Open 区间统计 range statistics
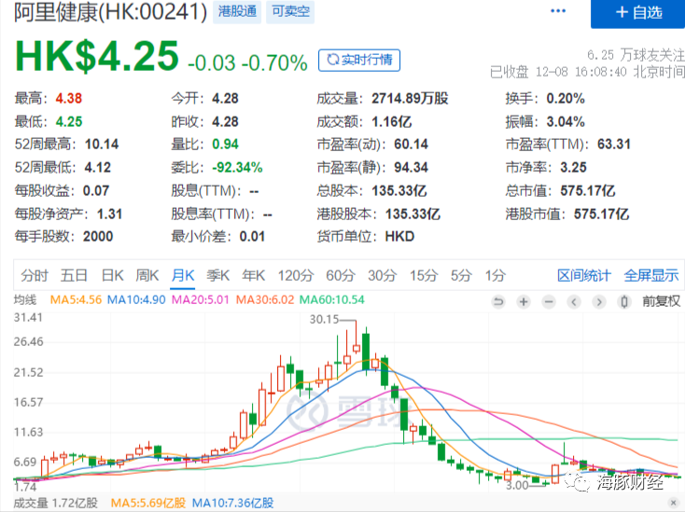Viewport: 685px width, 512px height. [x=583, y=275]
